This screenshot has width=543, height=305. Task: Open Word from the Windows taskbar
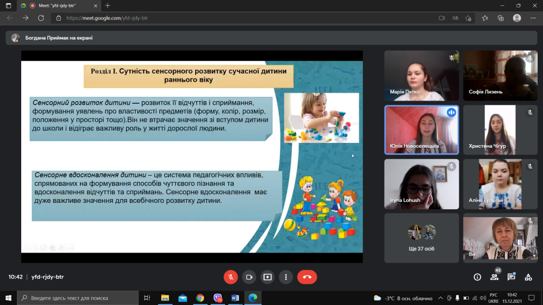[x=235, y=298]
